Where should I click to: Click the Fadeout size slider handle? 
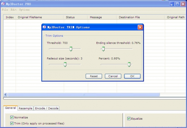click(65, 65)
